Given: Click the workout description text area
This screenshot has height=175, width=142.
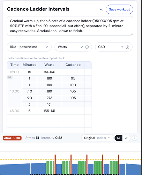Looking at the screenshot, I should pos(70,26).
